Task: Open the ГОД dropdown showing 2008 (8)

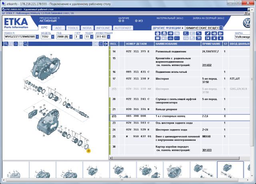Action: click(71, 37)
